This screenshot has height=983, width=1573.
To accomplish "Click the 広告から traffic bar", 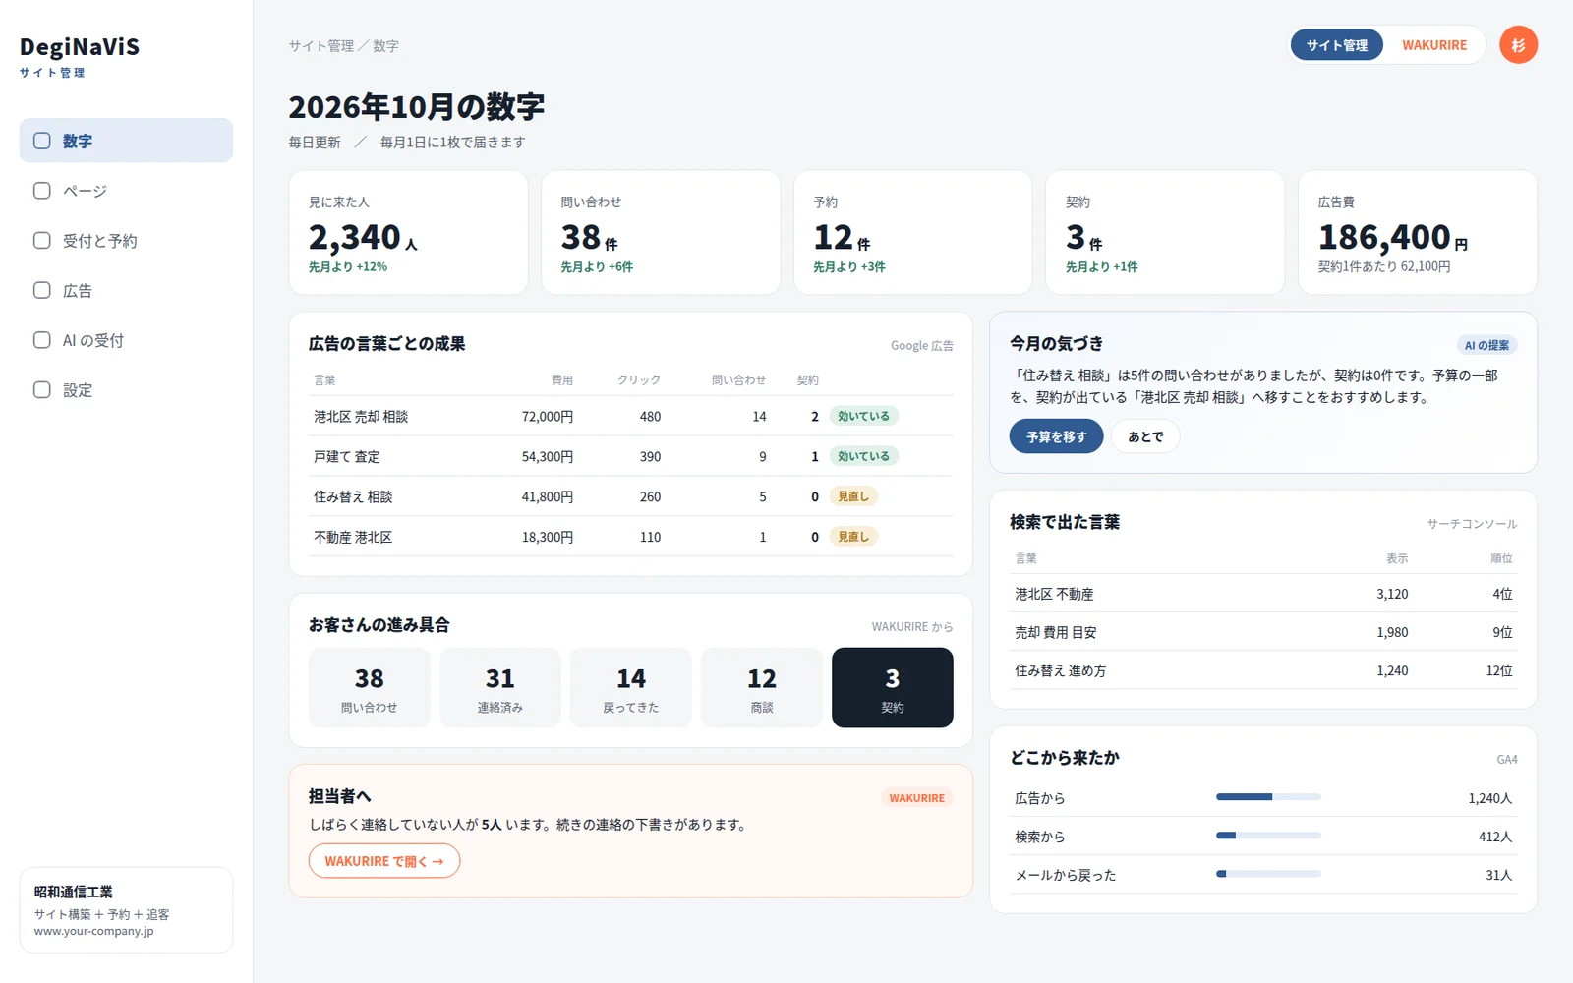I will pyautogui.click(x=1268, y=797).
